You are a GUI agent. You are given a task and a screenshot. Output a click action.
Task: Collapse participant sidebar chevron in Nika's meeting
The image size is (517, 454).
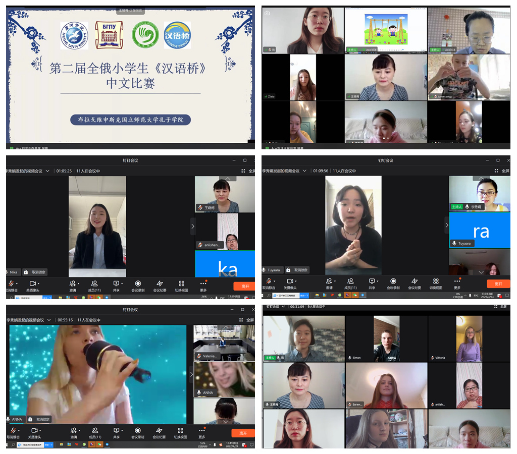click(192, 226)
